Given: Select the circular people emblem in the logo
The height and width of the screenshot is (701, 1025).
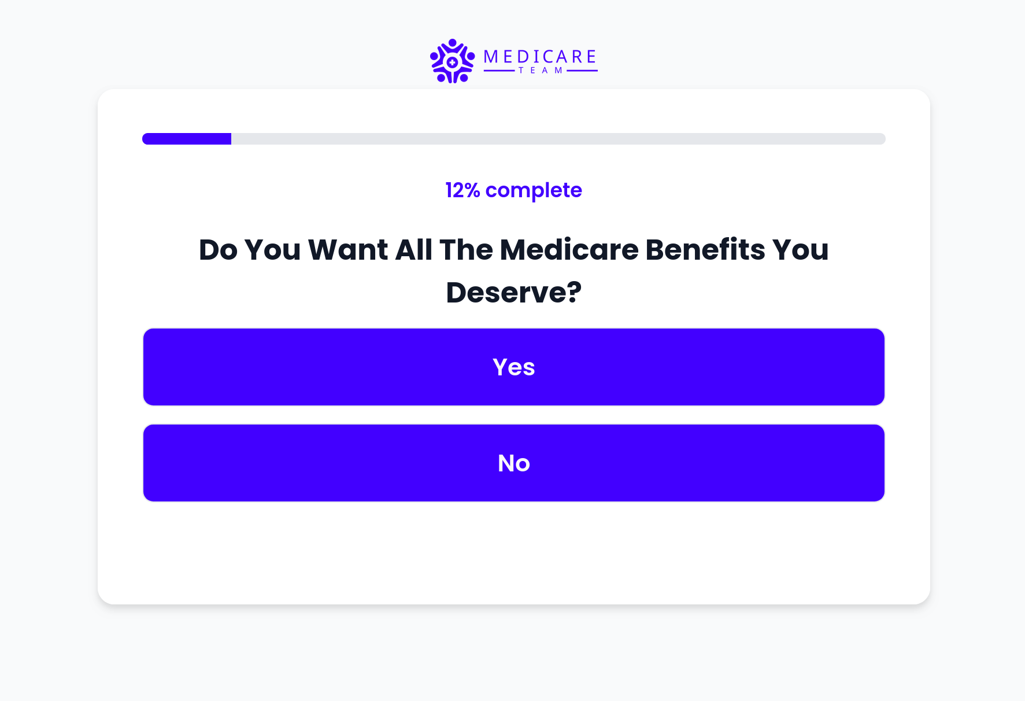Looking at the screenshot, I should pyautogui.click(x=452, y=61).
